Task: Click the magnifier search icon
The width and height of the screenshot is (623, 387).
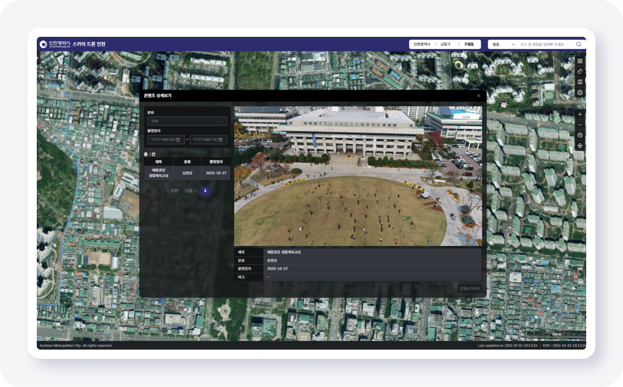Action: [x=578, y=44]
